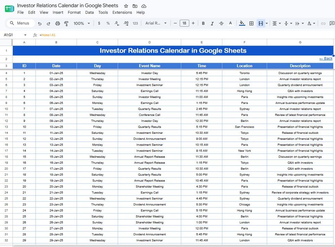Screen dimensions: 335x247
Task: Open the View menu
Action: tap(44, 12)
